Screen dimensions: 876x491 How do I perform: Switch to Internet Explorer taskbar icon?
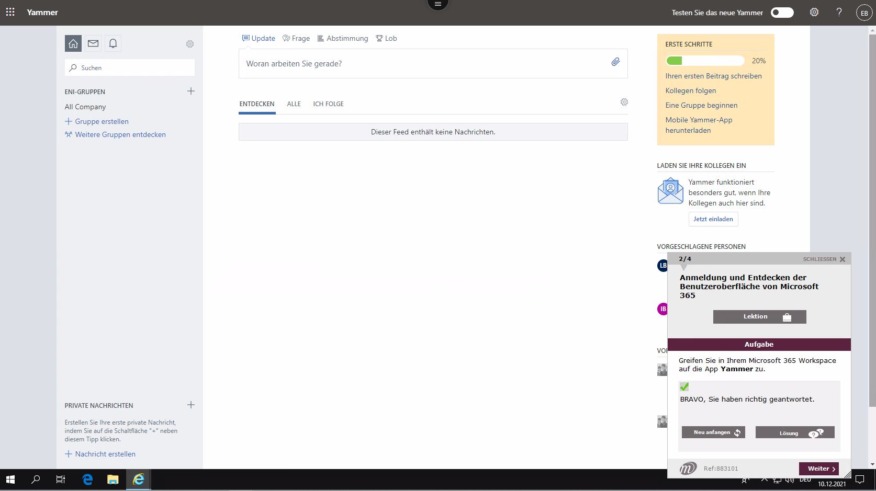pyautogui.click(x=139, y=479)
